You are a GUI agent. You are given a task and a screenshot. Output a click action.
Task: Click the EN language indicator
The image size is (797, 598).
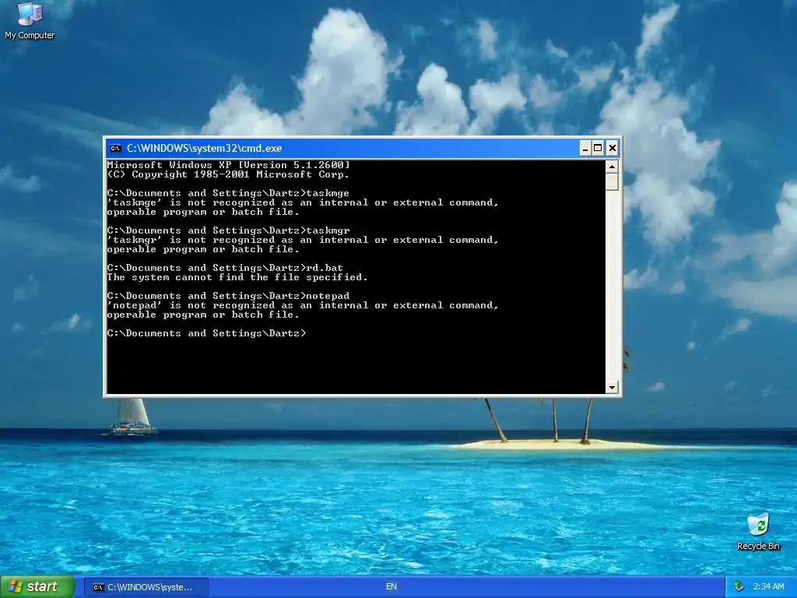click(391, 586)
